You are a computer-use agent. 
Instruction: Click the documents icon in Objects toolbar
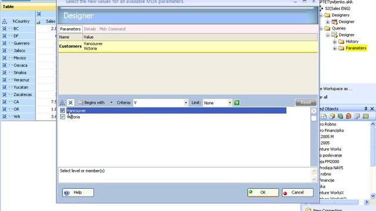point(357,117)
